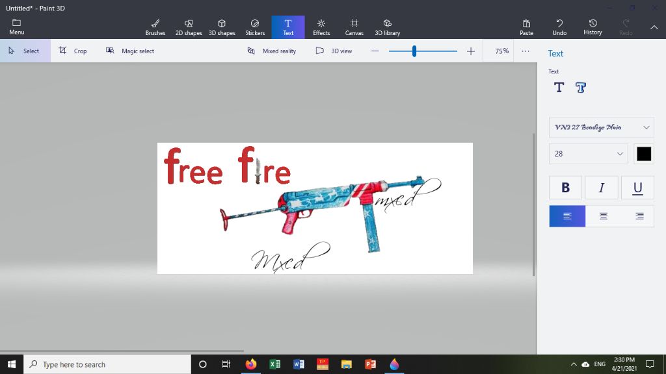666x374 pixels.
Task: Open the Canvas tab
Action: (x=354, y=27)
